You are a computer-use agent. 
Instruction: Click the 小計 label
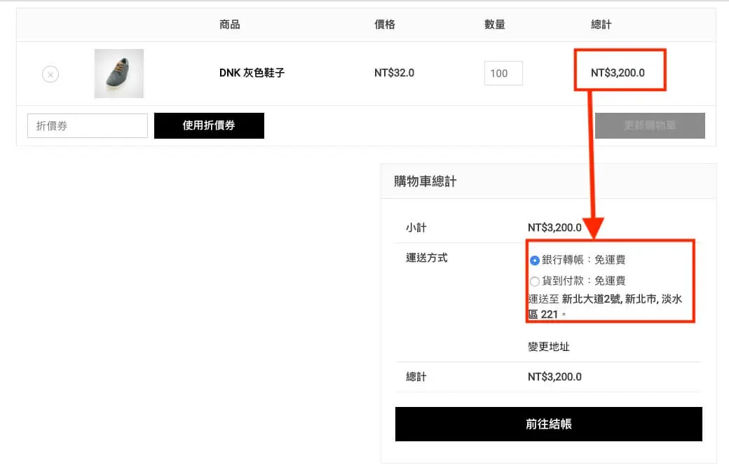pyautogui.click(x=416, y=228)
